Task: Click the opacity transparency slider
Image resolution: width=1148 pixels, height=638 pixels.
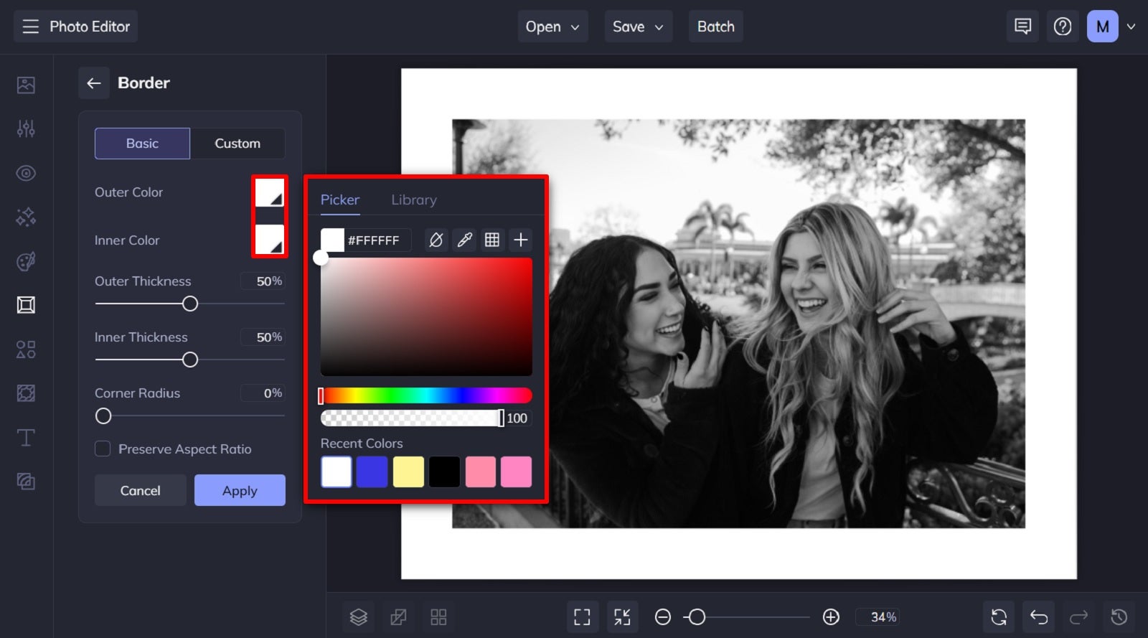Action: click(x=413, y=418)
